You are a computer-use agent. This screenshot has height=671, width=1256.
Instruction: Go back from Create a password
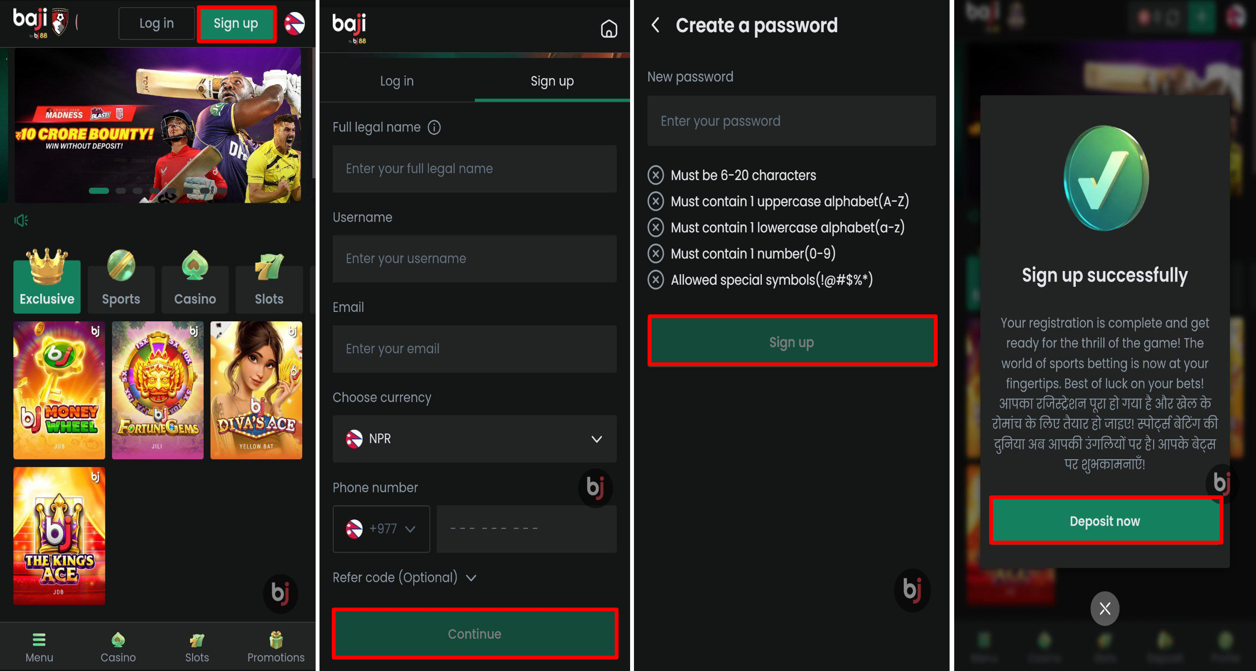tap(656, 25)
